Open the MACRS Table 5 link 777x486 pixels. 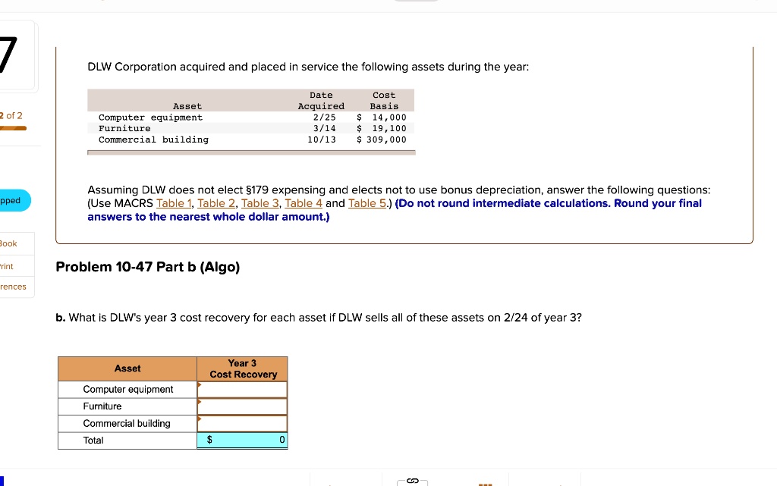pyautogui.click(x=367, y=203)
